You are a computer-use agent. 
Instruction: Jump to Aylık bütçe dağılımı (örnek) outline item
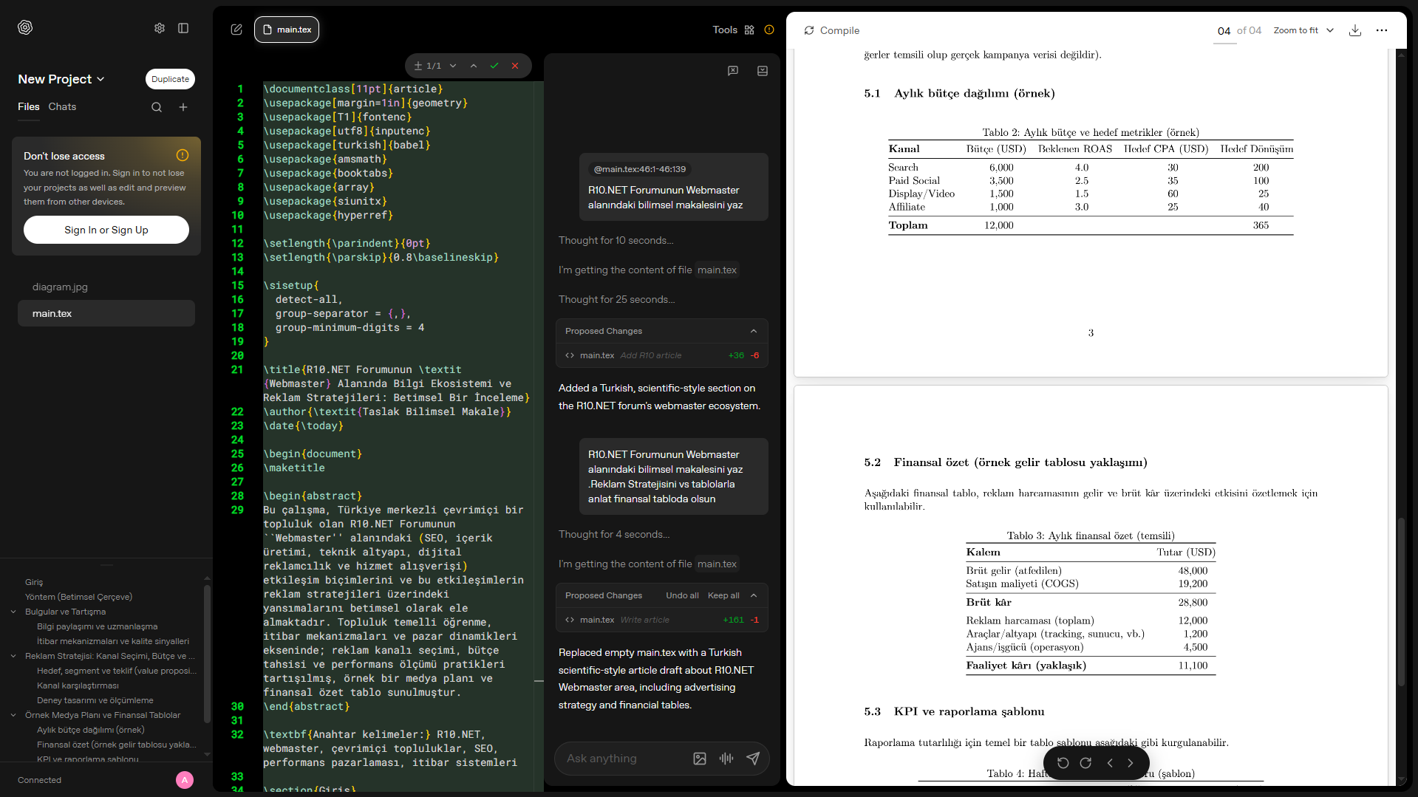pyautogui.click(x=91, y=730)
